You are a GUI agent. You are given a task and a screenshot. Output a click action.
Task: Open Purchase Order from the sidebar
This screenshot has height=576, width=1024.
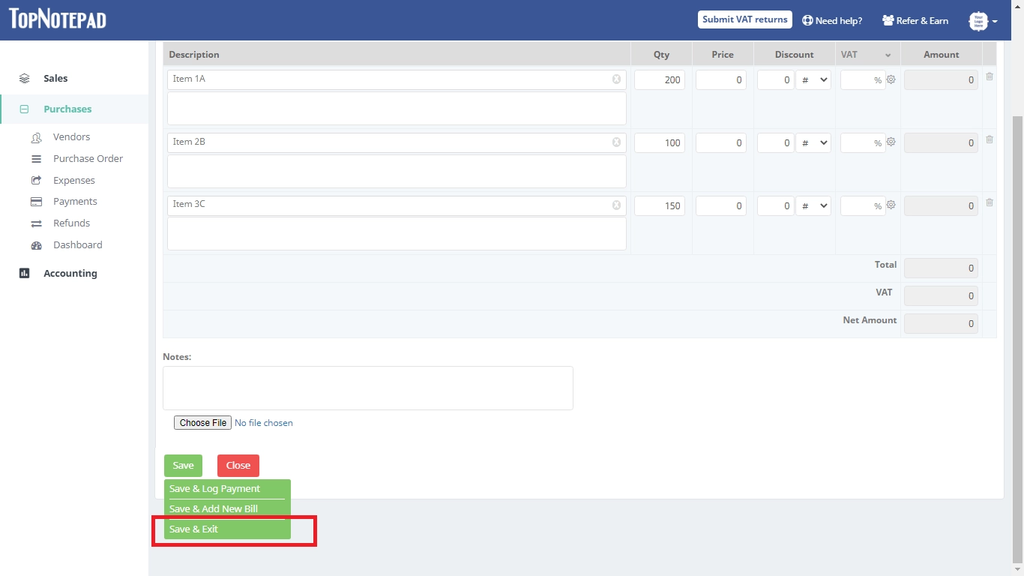[35, 158]
